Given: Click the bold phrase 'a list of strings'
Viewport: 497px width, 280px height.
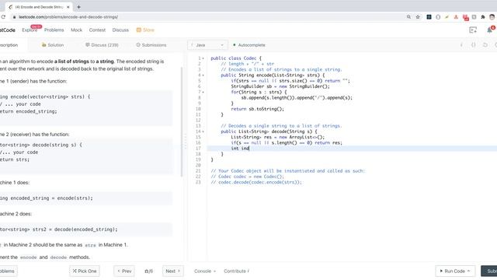Looking at the screenshot, I should [x=71, y=61].
